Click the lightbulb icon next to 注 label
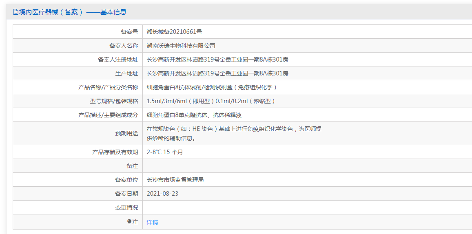472x234 pixels. click(x=129, y=222)
